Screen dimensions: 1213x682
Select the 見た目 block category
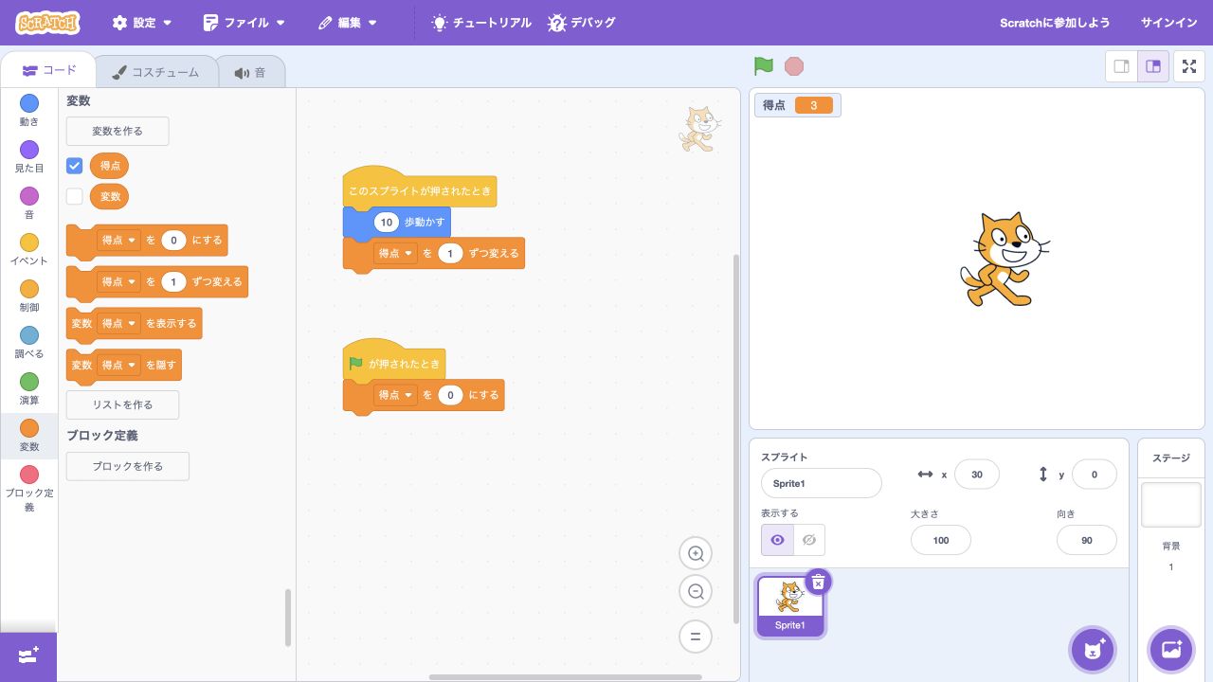pos(29,156)
